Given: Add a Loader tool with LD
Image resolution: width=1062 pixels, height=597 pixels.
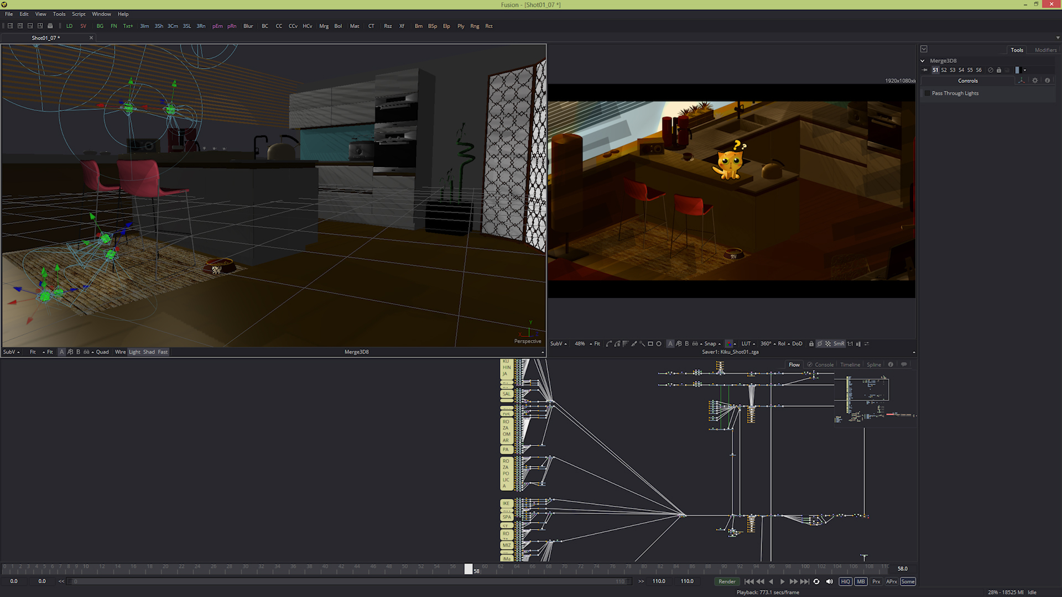Looking at the screenshot, I should 69,26.
